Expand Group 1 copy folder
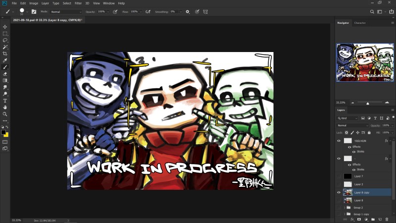This screenshot has height=223, width=396. 345,214
